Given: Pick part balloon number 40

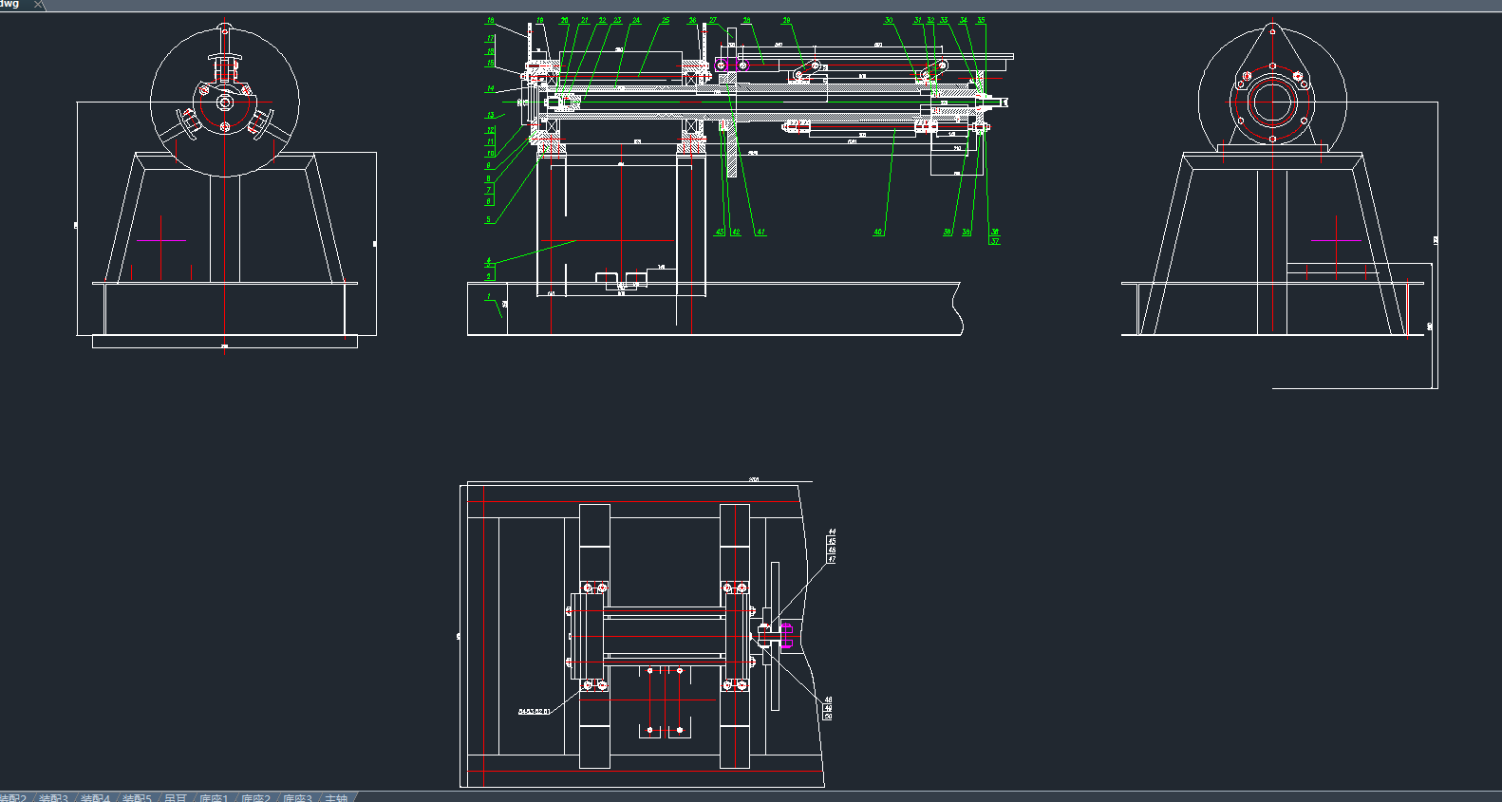Looking at the screenshot, I should (878, 232).
